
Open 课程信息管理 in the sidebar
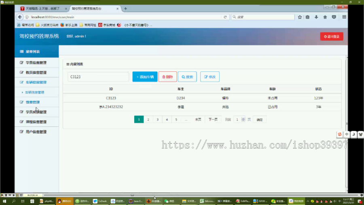tap(37, 122)
